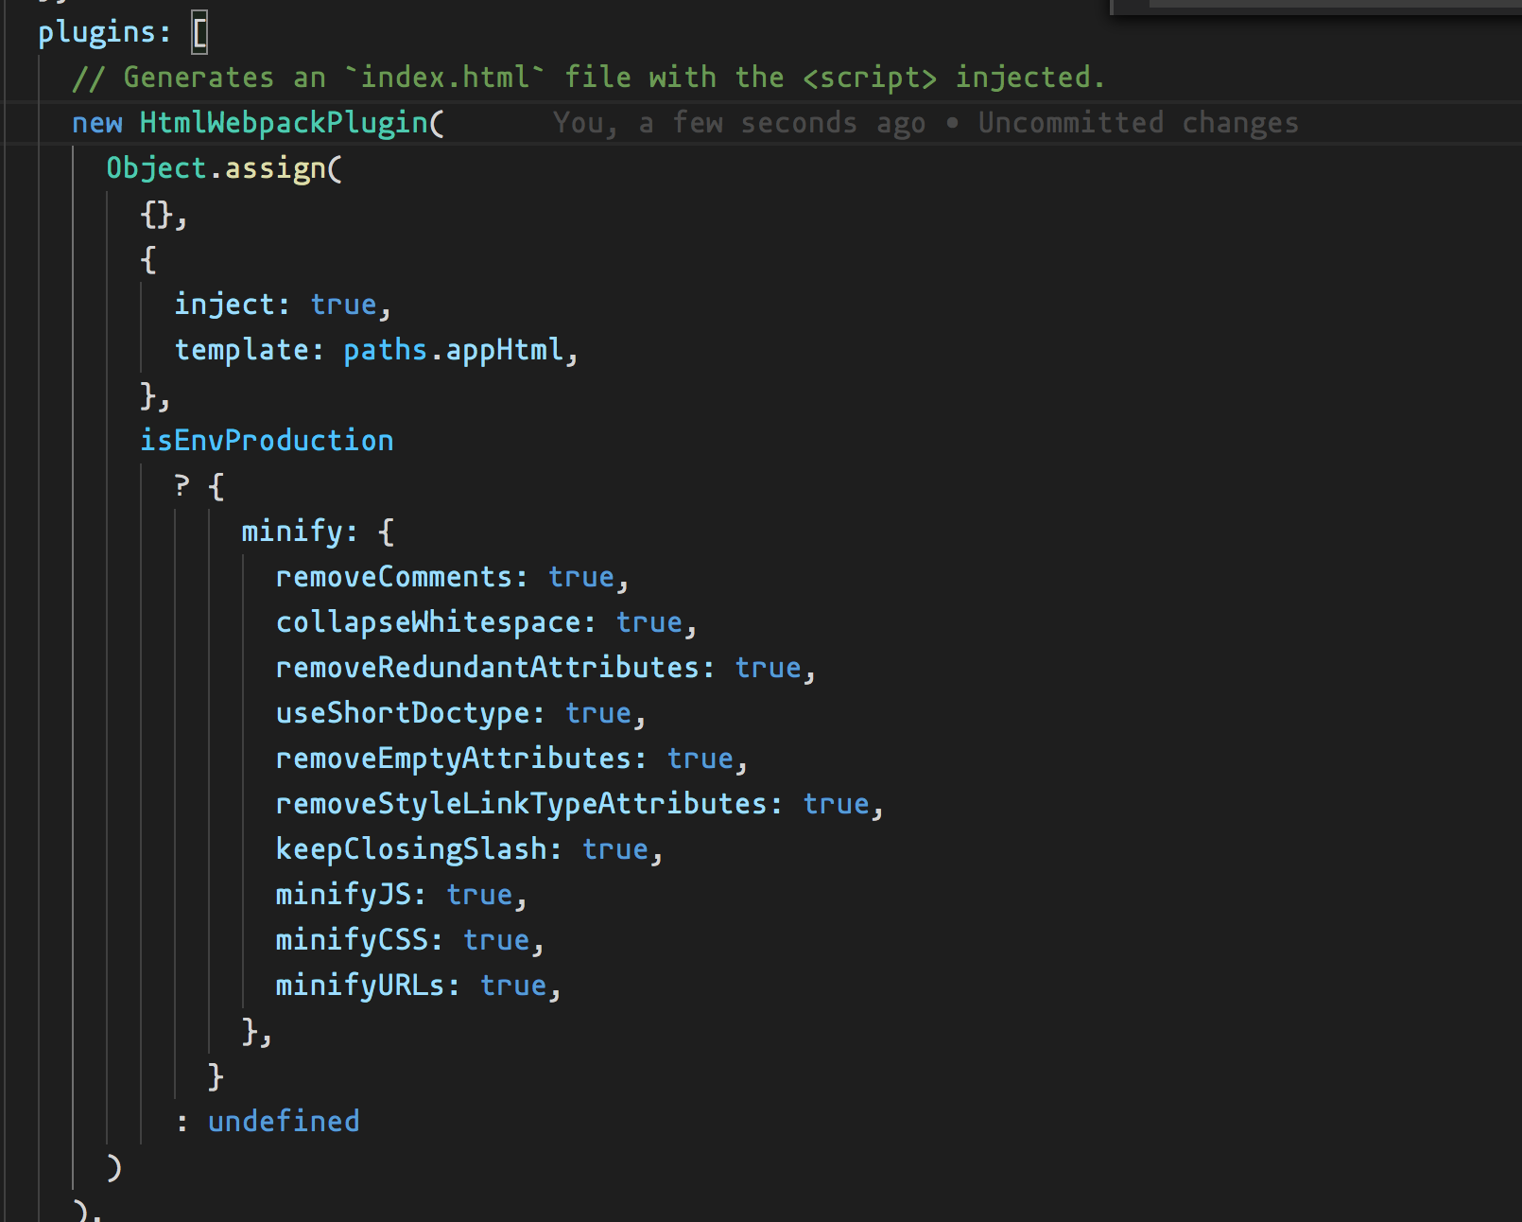The height and width of the screenshot is (1222, 1522).
Task: Click the keepClosingSlash property
Action: [410, 849]
